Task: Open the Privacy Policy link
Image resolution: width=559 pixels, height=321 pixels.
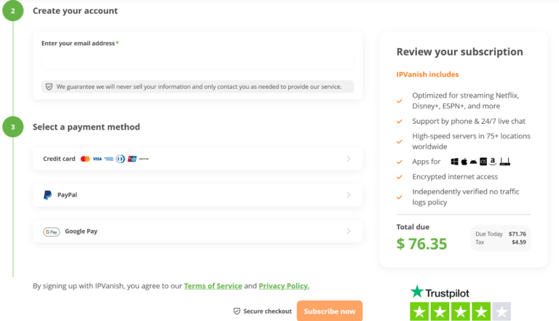Action: point(284,286)
